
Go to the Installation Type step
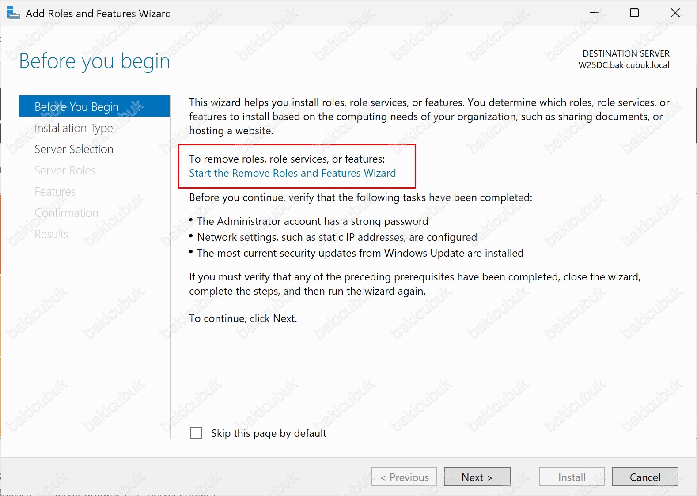74,128
